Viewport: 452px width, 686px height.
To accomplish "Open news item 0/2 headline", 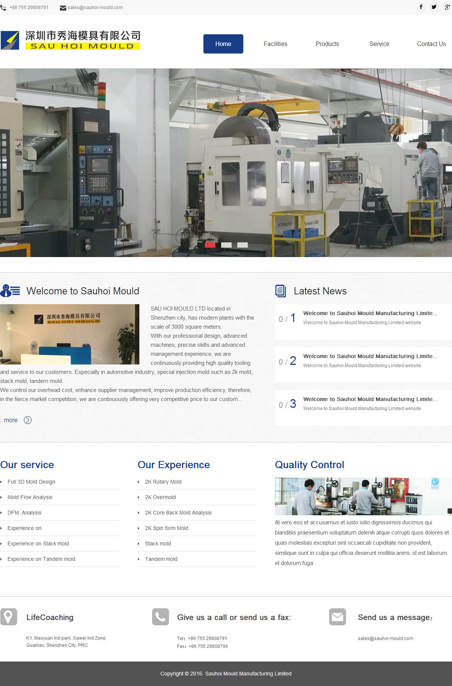I will point(371,356).
